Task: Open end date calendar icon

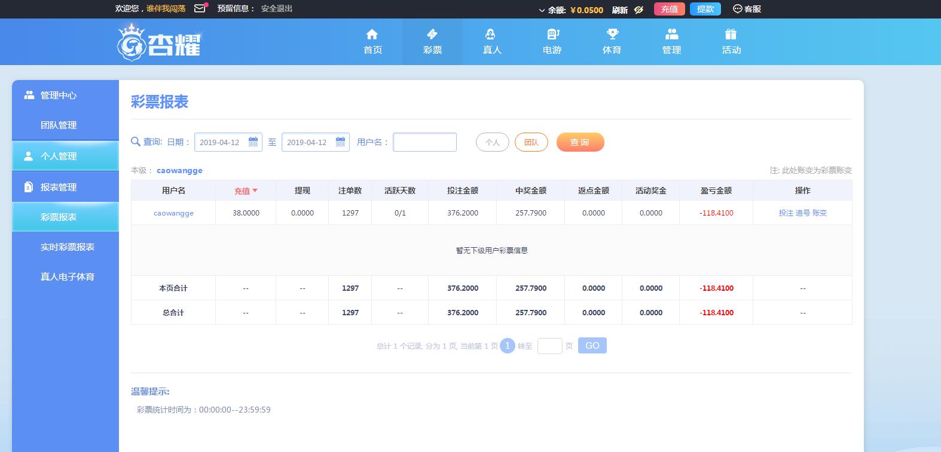Action: pyautogui.click(x=340, y=142)
